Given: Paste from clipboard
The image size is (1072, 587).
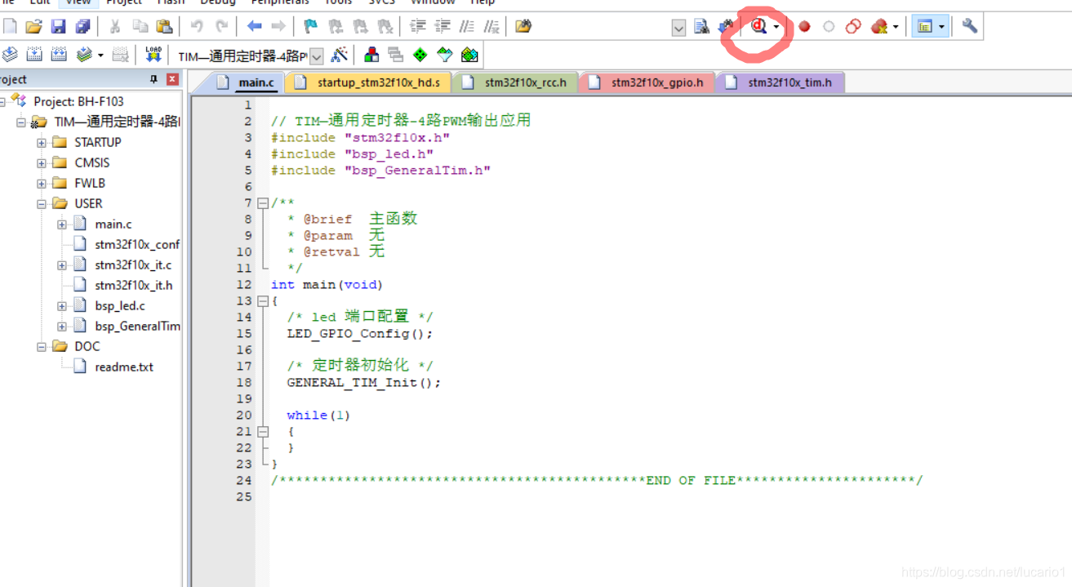Looking at the screenshot, I should pos(164,27).
